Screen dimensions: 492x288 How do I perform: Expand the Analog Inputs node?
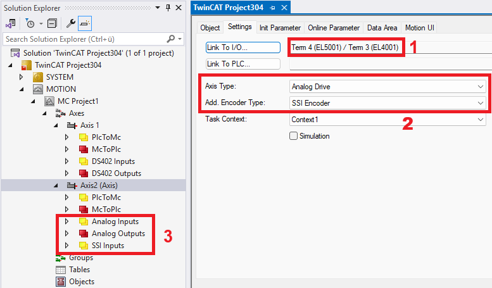pos(66,222)
